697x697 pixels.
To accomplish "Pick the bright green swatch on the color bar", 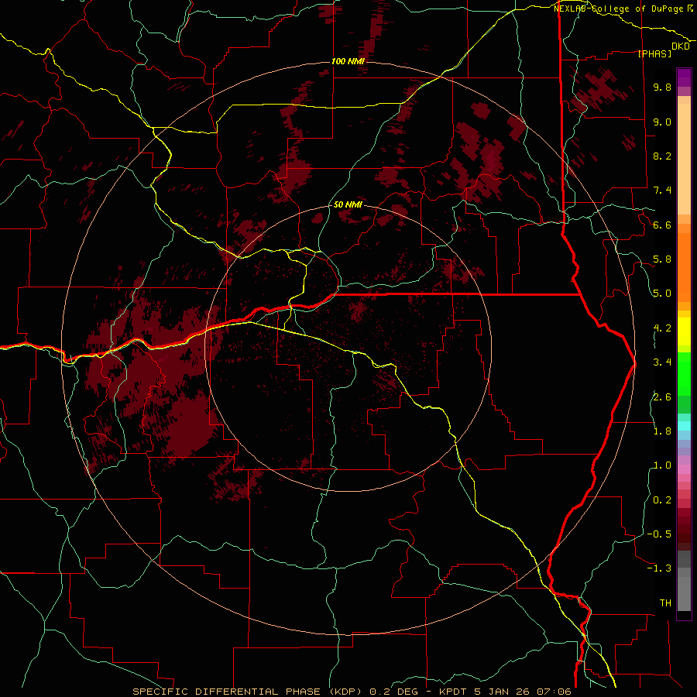I will tap(684, 373).
